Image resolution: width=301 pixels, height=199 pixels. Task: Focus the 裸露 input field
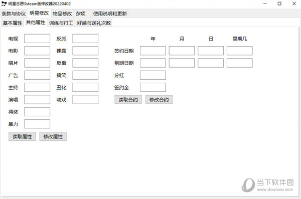(x=85, y=51)
